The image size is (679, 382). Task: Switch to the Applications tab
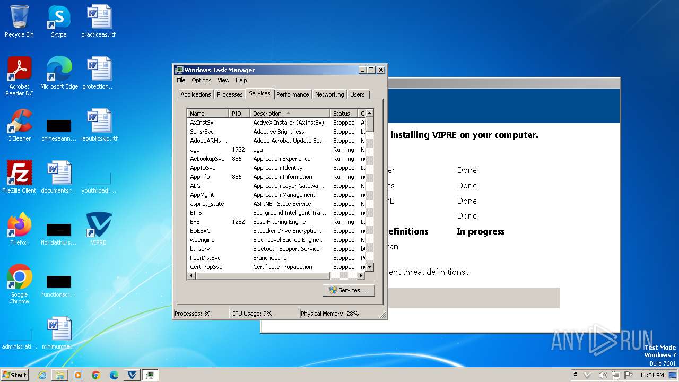coord(196,94)
